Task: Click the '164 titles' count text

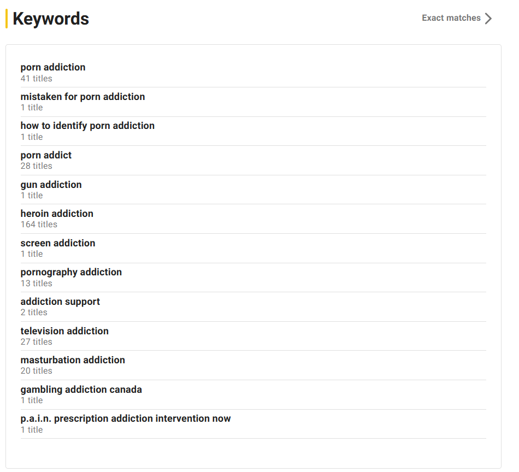Action: tap(39, 225)
